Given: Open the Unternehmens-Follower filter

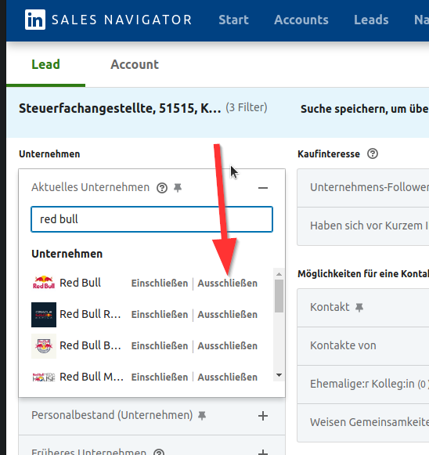Looking at the screenshot, I should pos(363,188).
